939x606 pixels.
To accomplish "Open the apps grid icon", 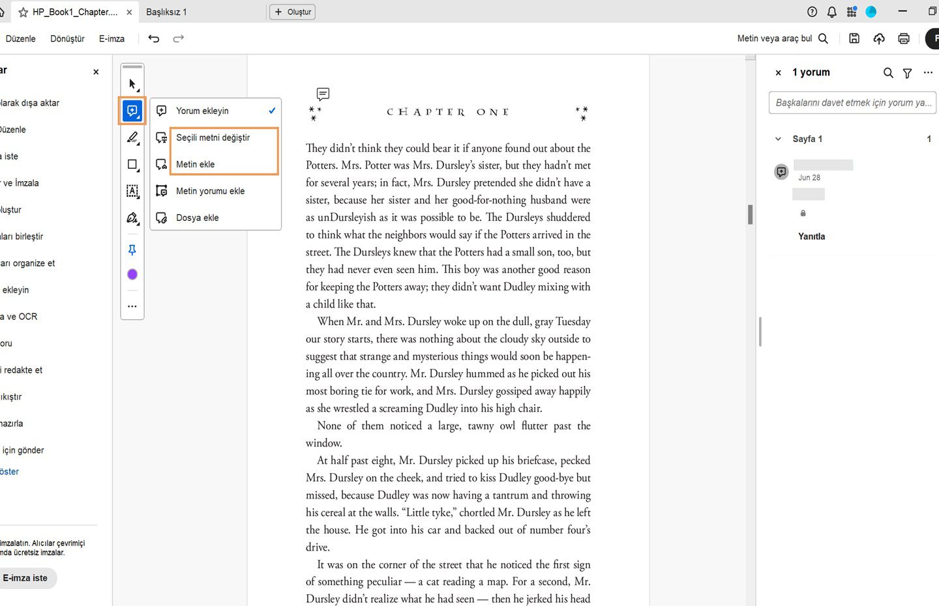I will tap(852, 12).
